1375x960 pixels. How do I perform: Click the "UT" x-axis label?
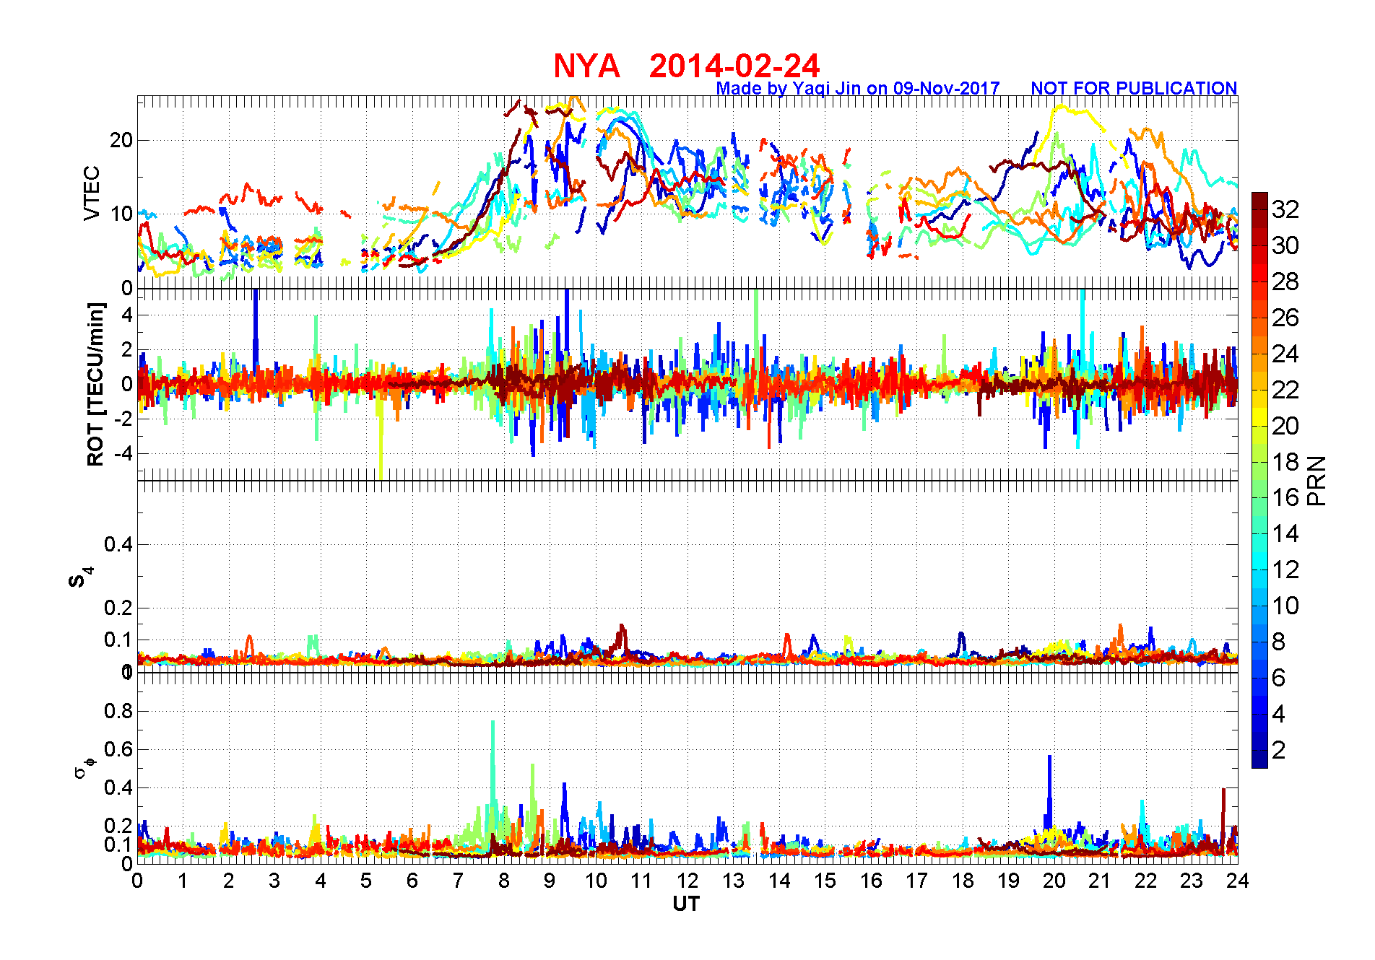[x=686, y=904]
